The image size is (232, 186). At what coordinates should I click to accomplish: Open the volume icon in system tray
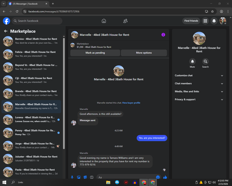pyautogui.click(x=214, y=182)
